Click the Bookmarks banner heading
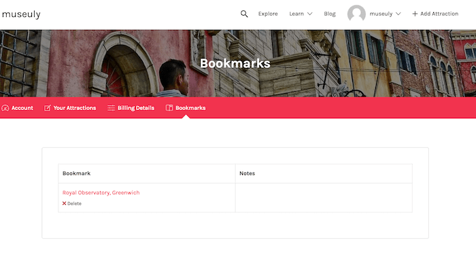Image resolution: width=476 pixels, height=260 pixels. tap(235, 63)
